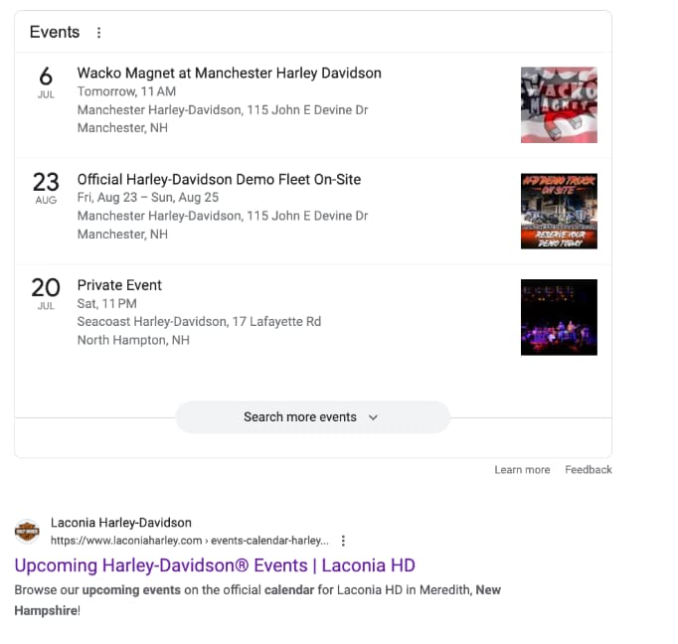Select the 6 JUL date badge

46,82
